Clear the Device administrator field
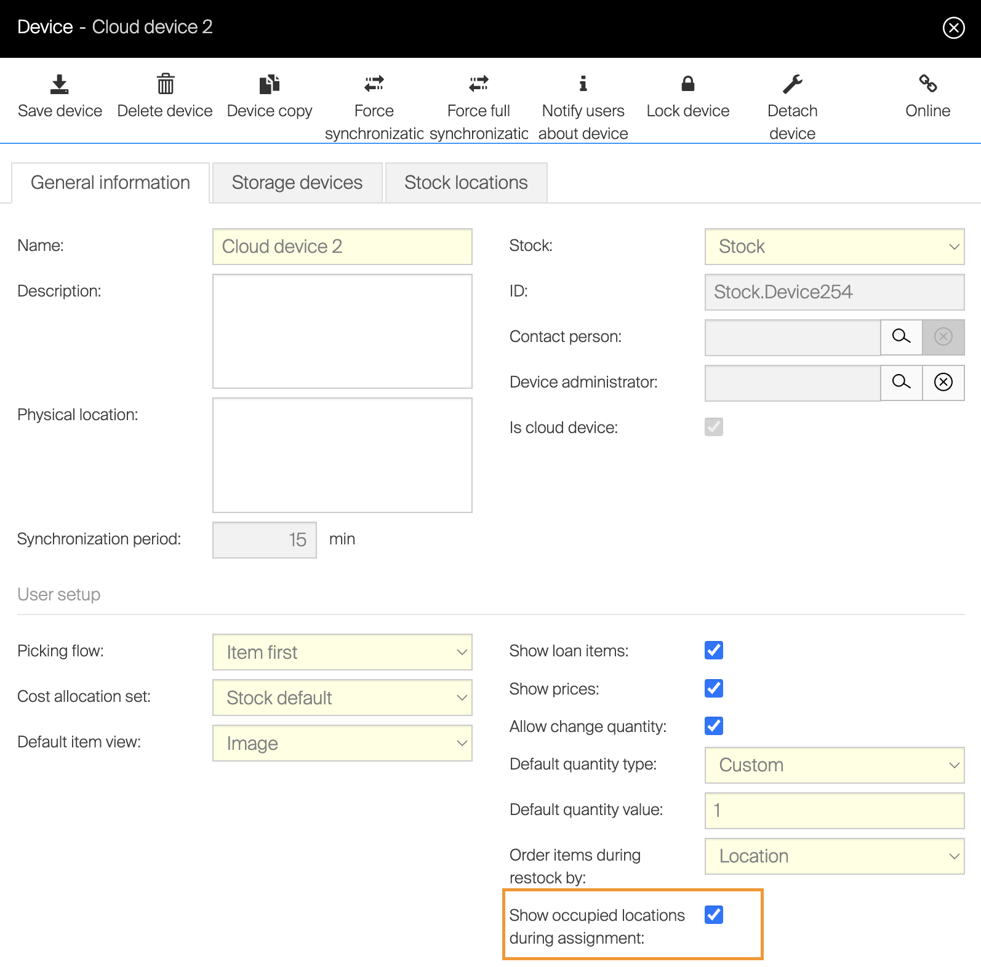Image resolution: width=981 pixels, height=967 pixels. tap(943, 382)
